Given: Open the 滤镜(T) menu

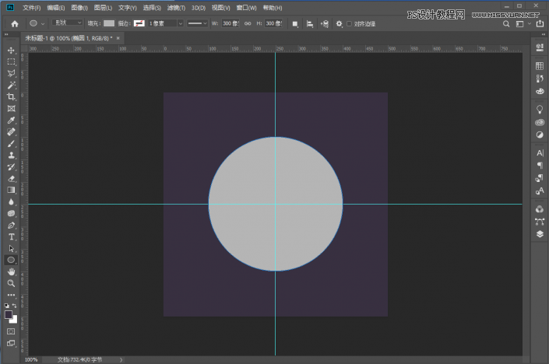Looking at the screenshot, I should click(x=178, y=7).
